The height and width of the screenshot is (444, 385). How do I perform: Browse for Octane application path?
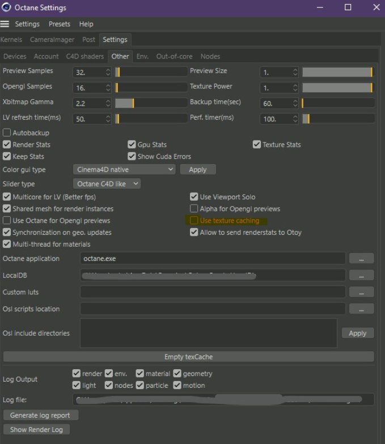361,259
